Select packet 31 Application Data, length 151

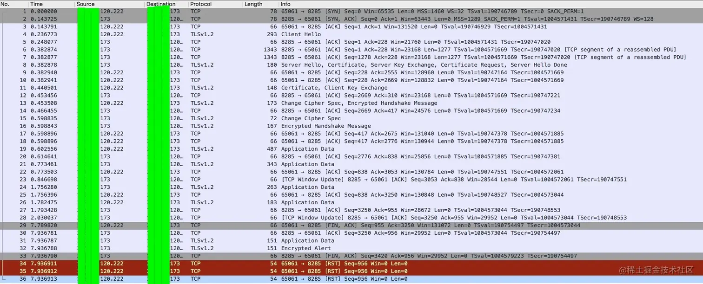point(351,240)
